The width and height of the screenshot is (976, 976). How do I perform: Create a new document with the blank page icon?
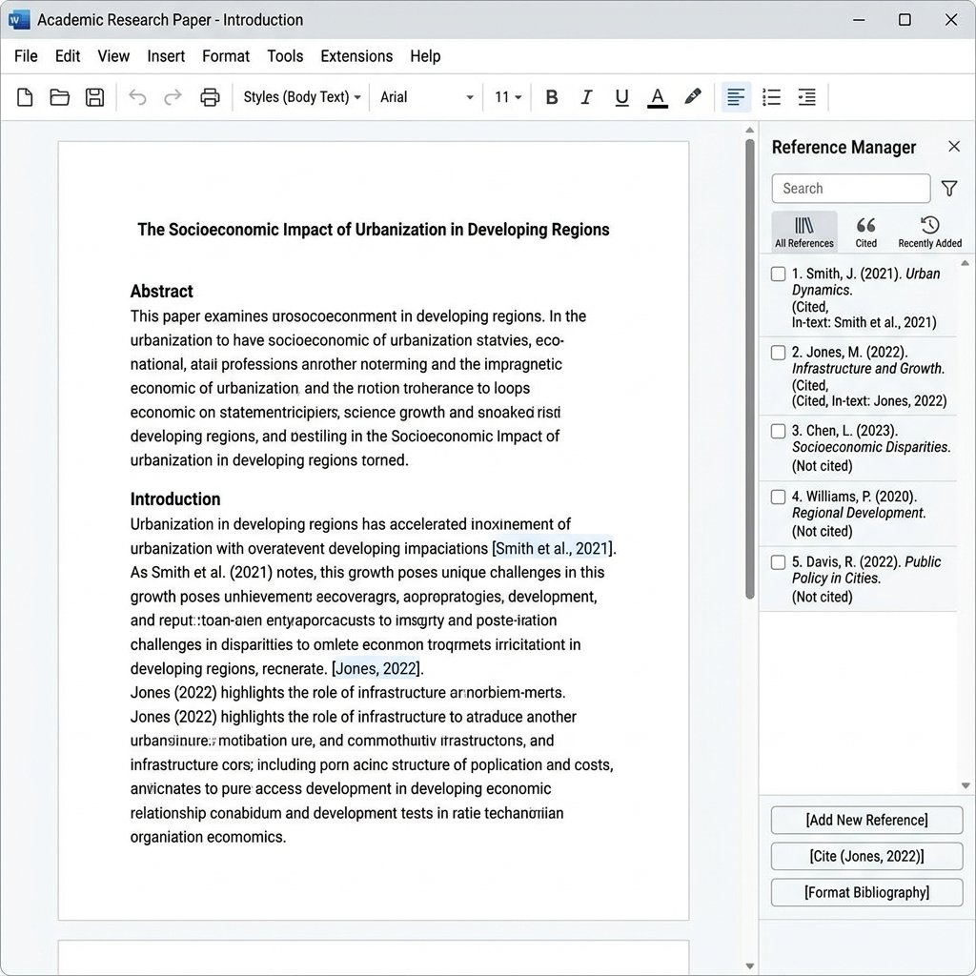tap(25, 97)
